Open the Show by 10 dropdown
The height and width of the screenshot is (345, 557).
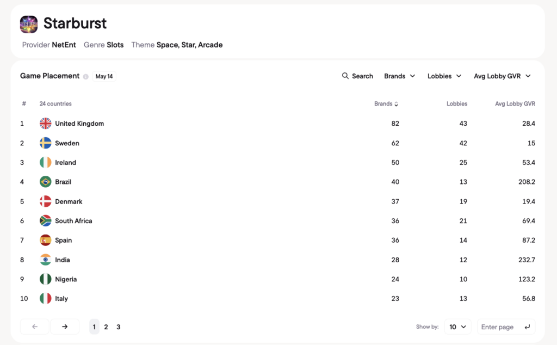(x=457, y=327)
